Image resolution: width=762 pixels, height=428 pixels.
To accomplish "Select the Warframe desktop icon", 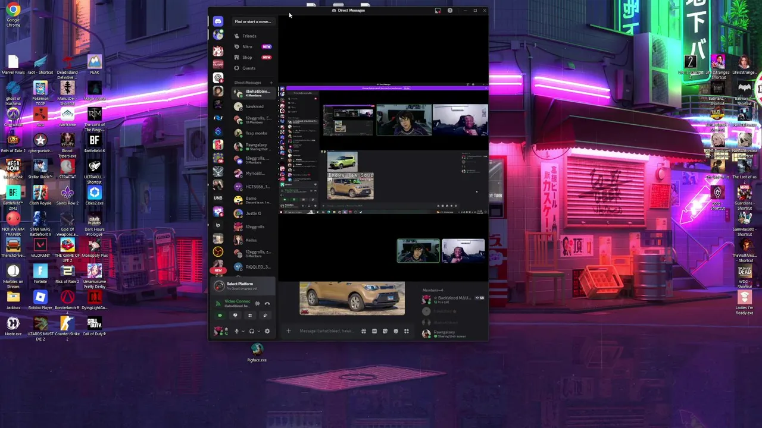I will coord(67,116).
